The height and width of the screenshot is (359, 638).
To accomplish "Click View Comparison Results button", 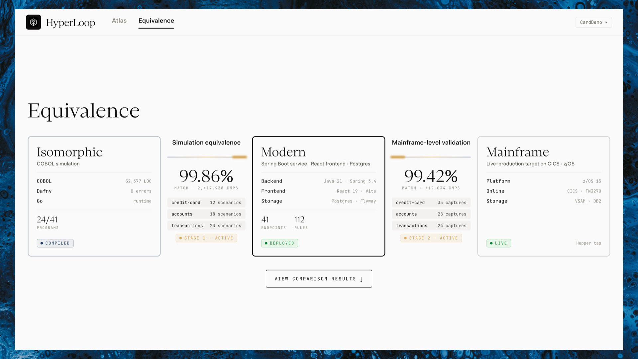I will pyautogui.click(x=319, y=279).
